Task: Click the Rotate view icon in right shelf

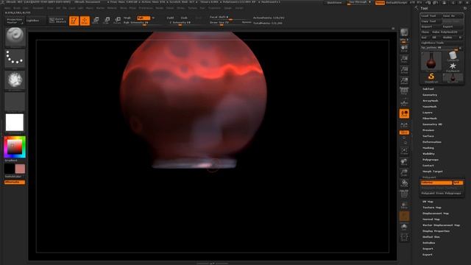Action: point(404,183)
